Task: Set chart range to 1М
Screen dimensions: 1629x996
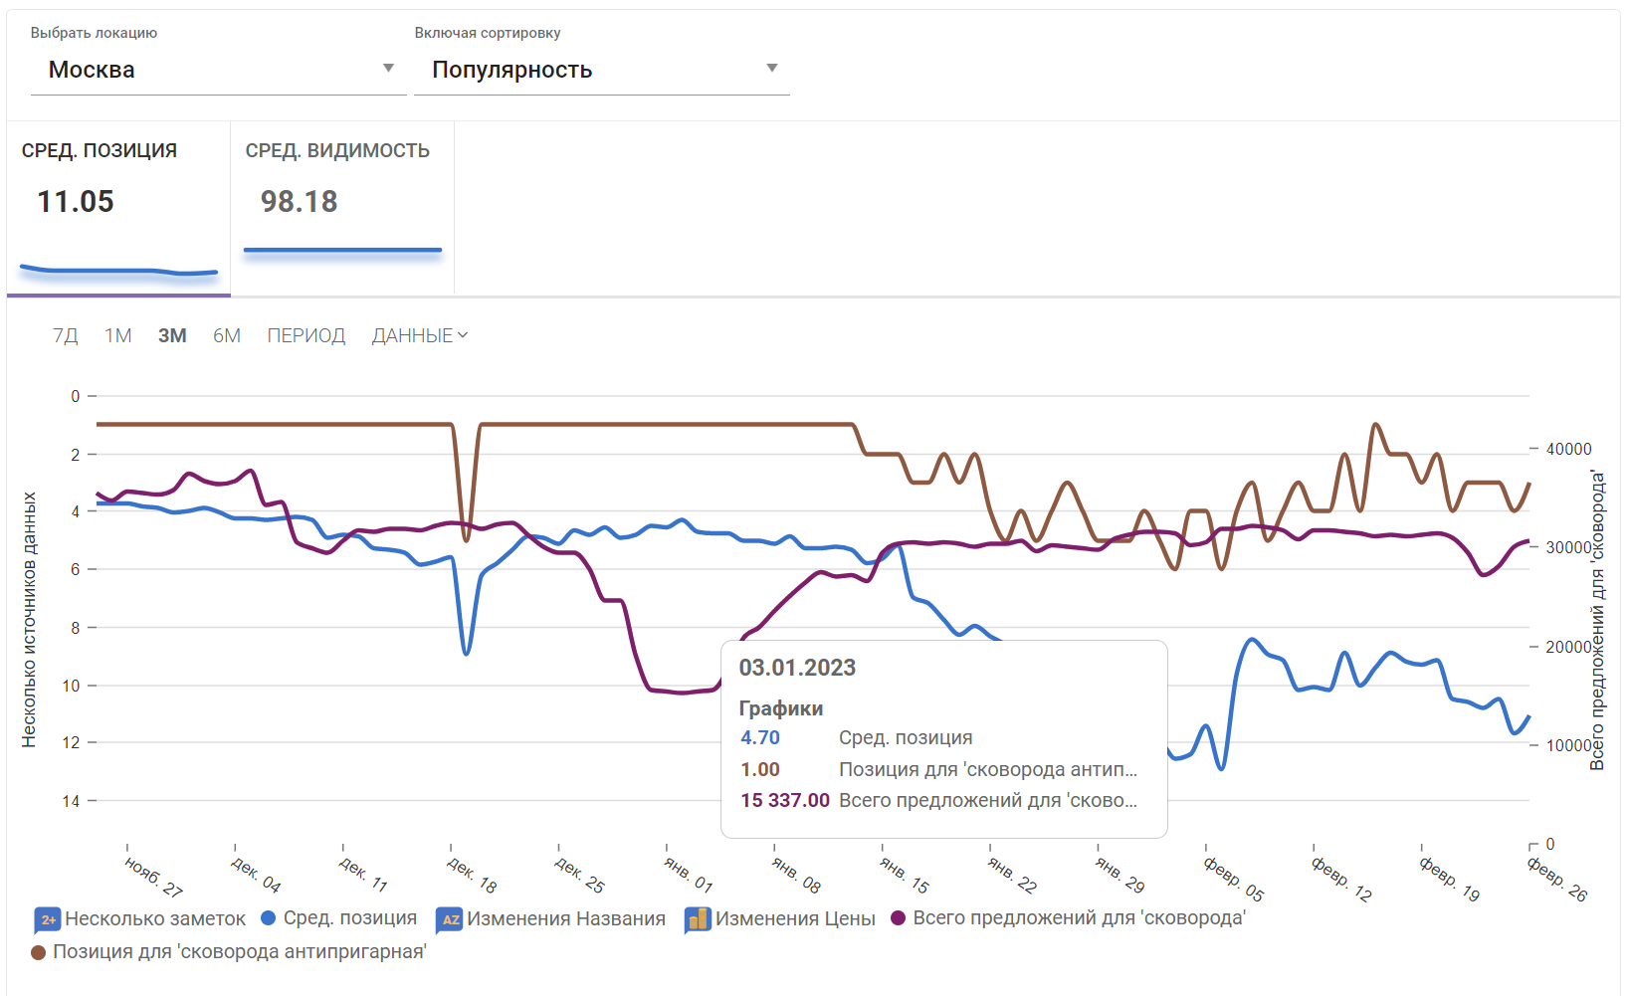Action: [x=118, y=336]
